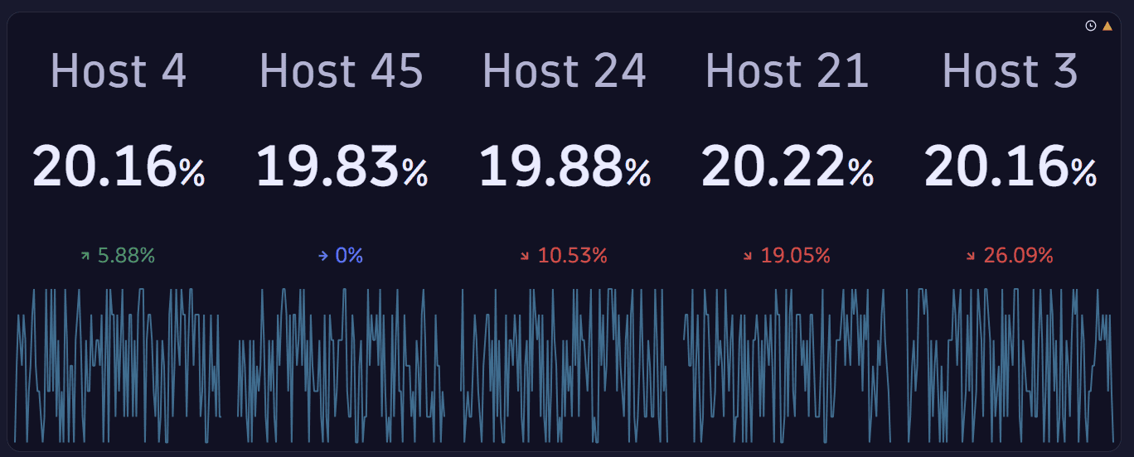Click the red down arrow beside 10.53%
This screenshot has height=457, width=1134.
tap(525, 257)
